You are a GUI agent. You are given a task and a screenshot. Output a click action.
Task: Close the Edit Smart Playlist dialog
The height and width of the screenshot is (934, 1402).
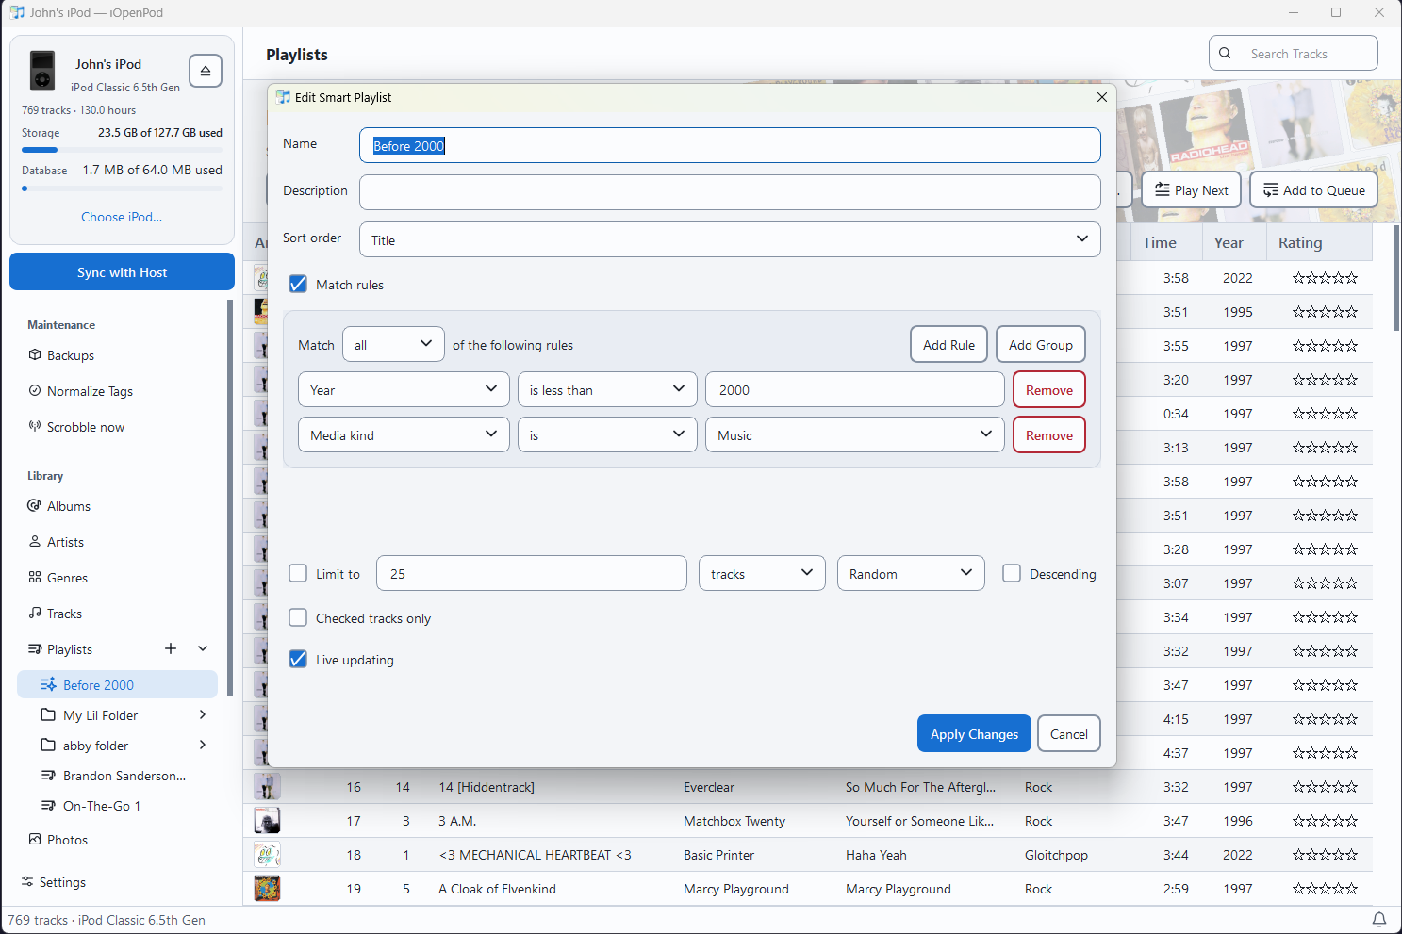click(x=1102, y=97)
